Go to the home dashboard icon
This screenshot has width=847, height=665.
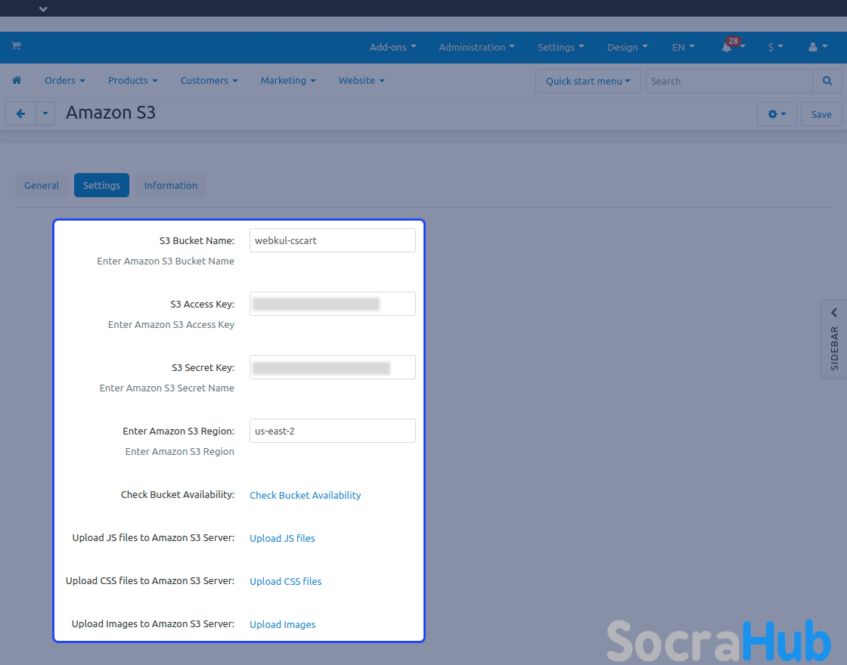coord(17,80)
